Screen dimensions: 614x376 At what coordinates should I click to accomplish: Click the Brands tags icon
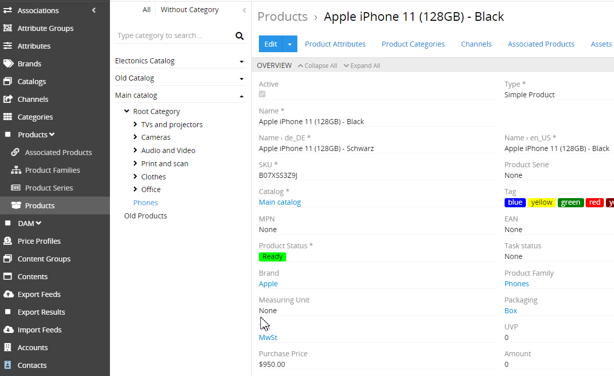click(8, 63)
